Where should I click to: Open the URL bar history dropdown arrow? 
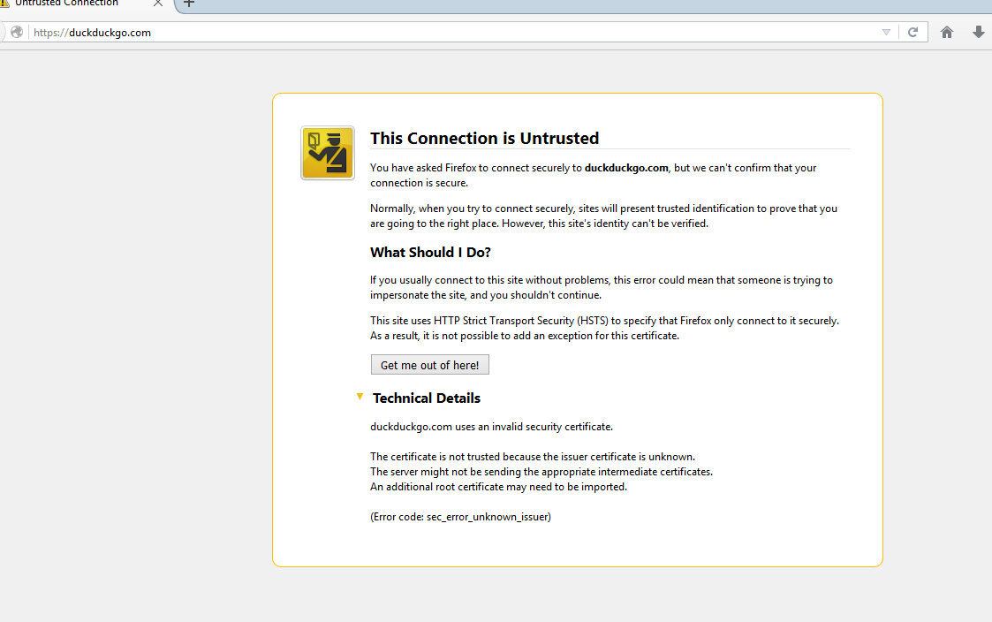(886, 33)
